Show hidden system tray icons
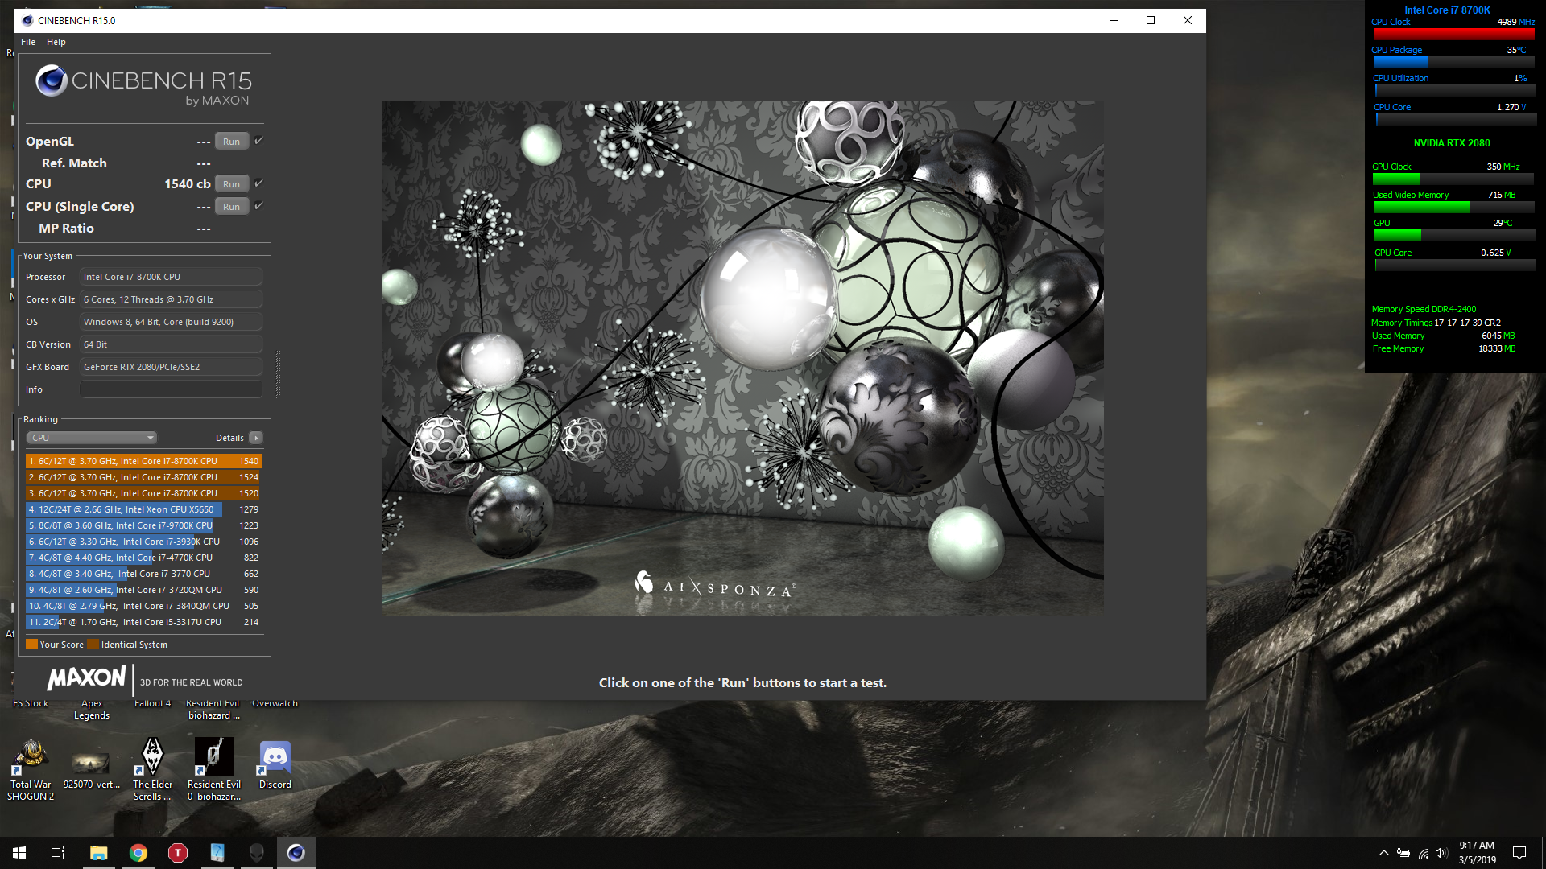1546x869 pixels. [1383, 853]
